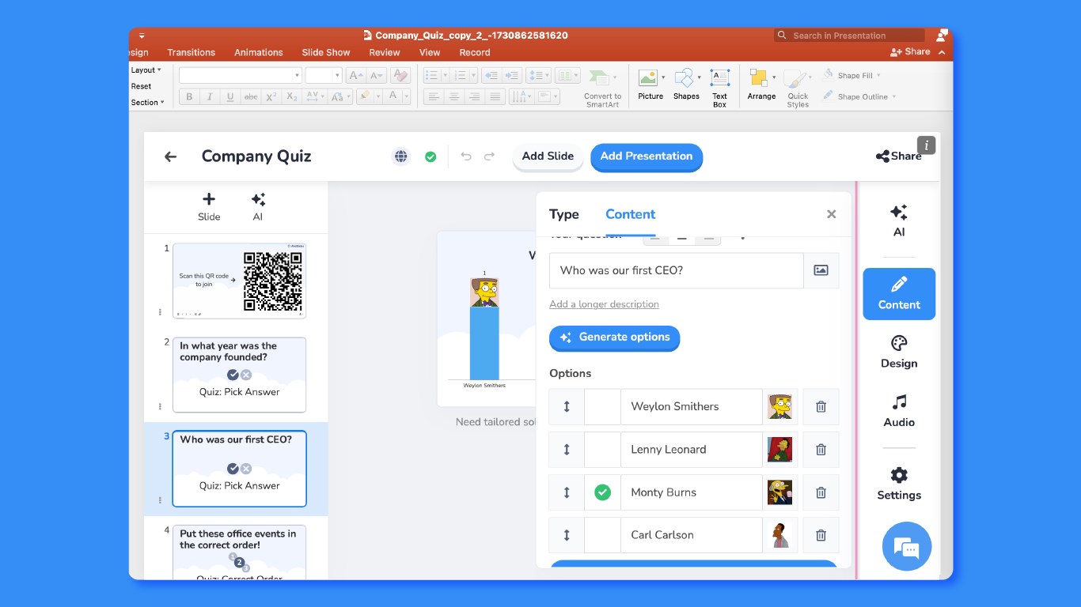Add an image to the question field

tap(821, 270)
